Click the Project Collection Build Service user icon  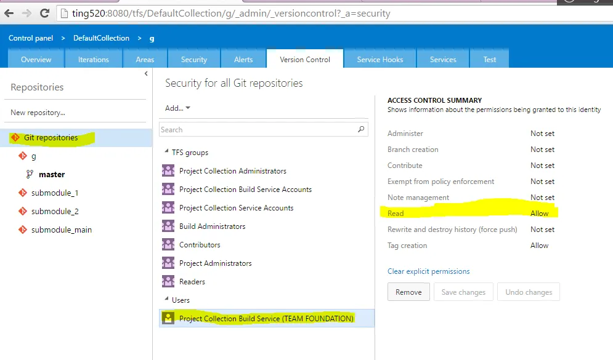point(168,319)
